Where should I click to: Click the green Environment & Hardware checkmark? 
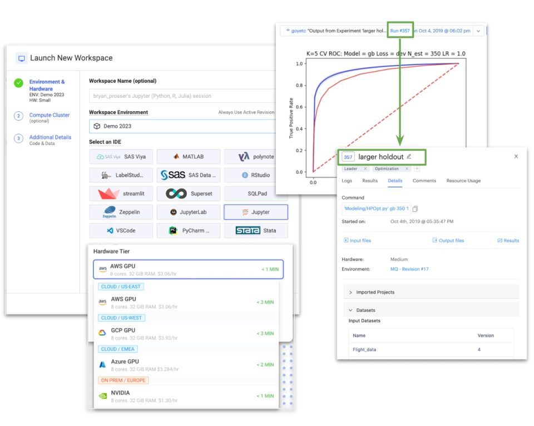coord(19,83)
